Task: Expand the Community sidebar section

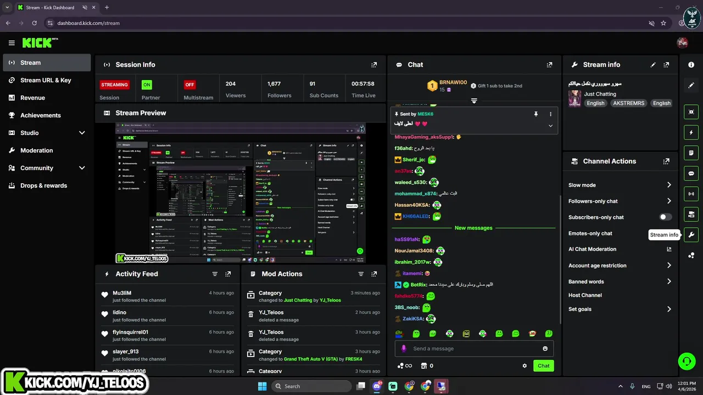Action: 82,168
